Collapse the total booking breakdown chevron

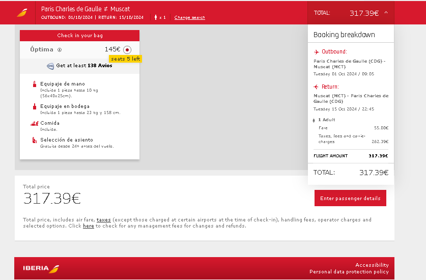point(386,13)
